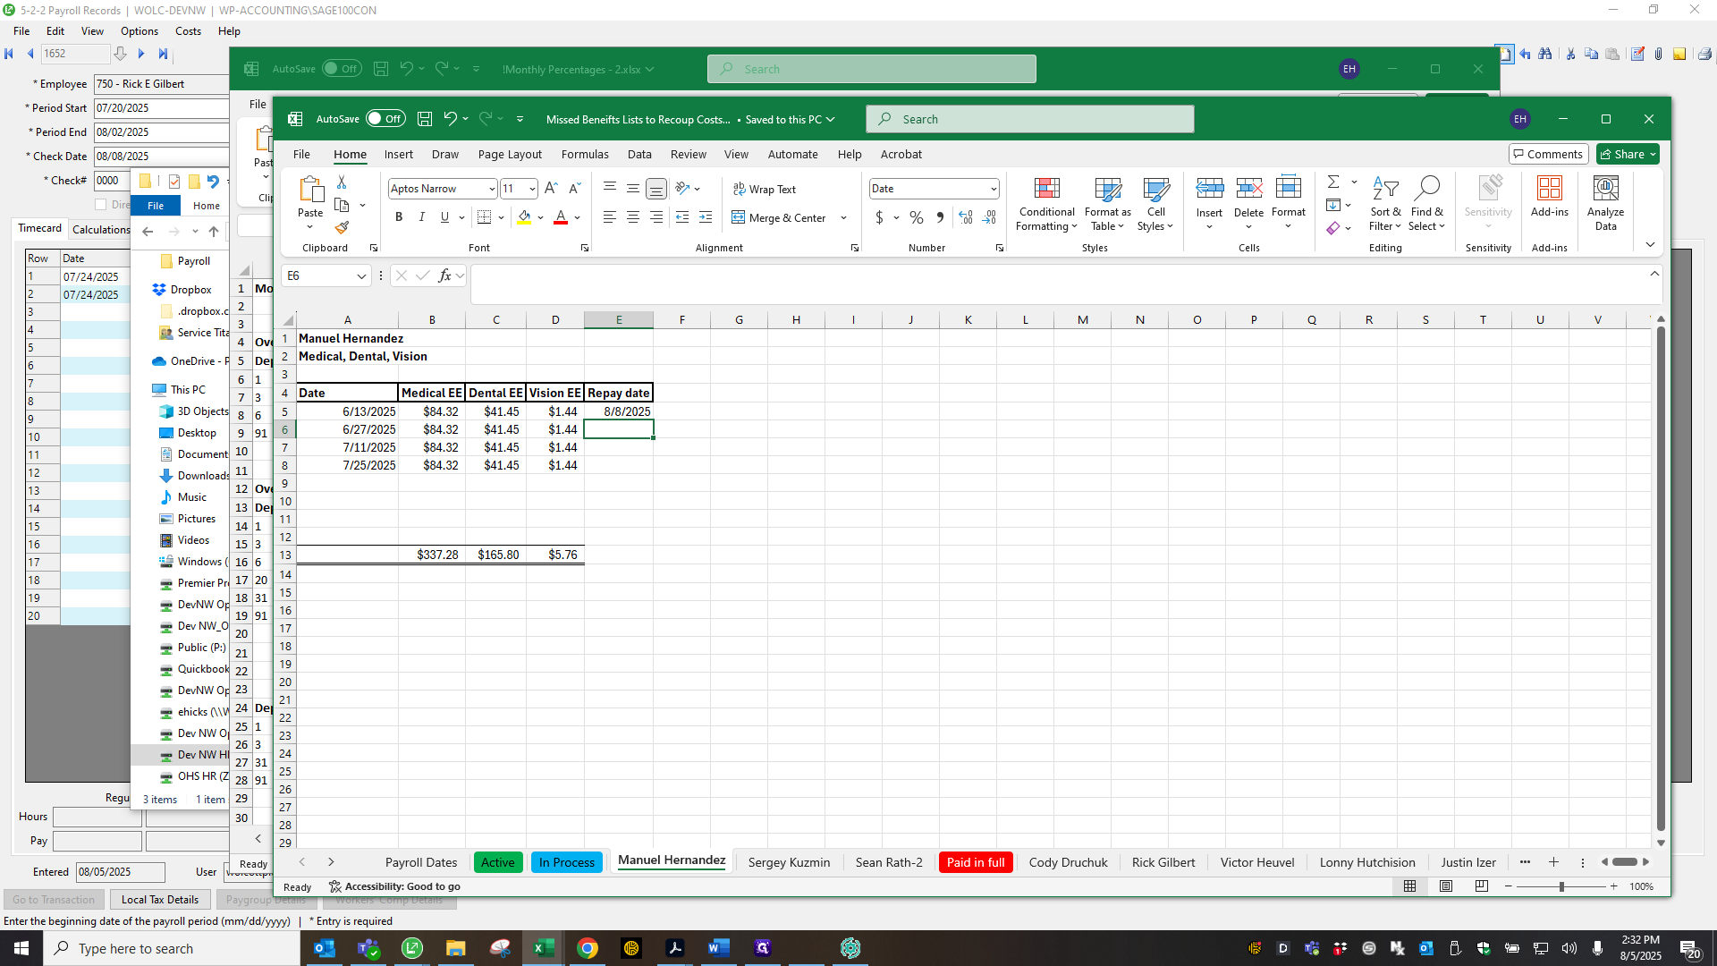Add a new sheet with plus button
This screenshot has width=1717, height=966.
1553,862
